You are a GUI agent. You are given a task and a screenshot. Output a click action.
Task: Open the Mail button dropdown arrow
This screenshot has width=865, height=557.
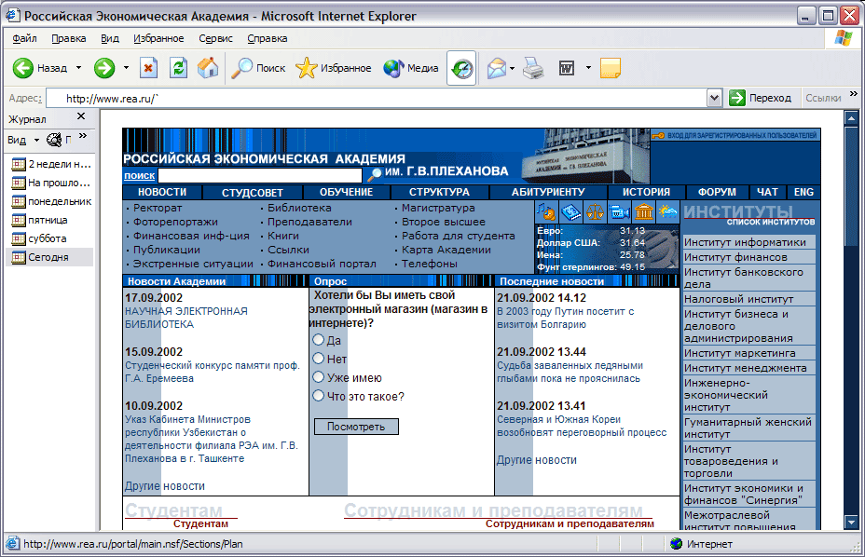[512, 68]
